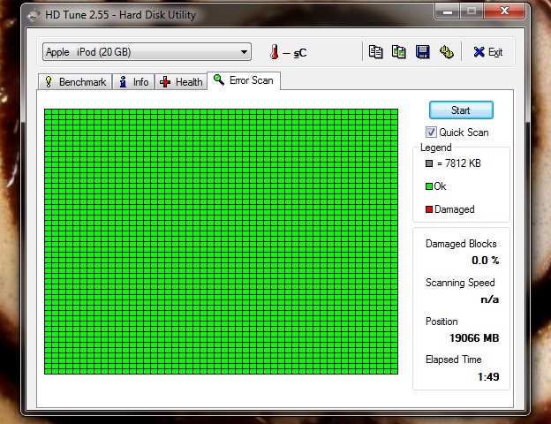Expand the Apple iPod drive dropdown
This screenshot has width=551, height=424.
click(x=244, y=52)
